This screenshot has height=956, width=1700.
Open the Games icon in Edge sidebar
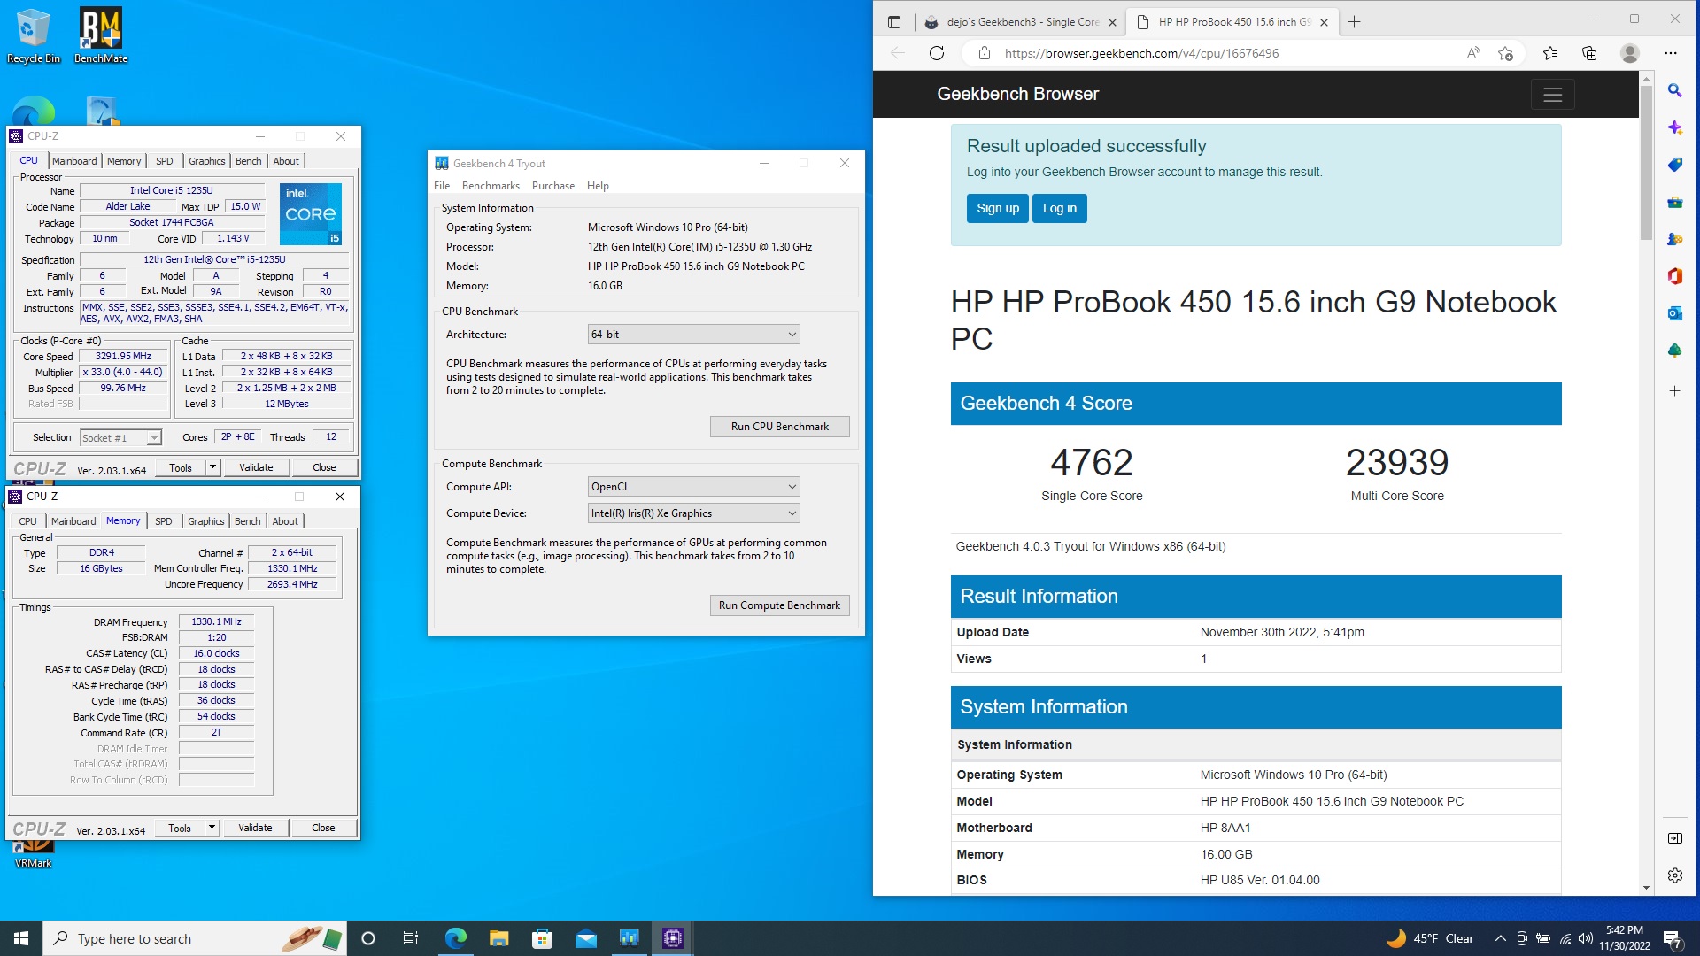(1674, 239)
